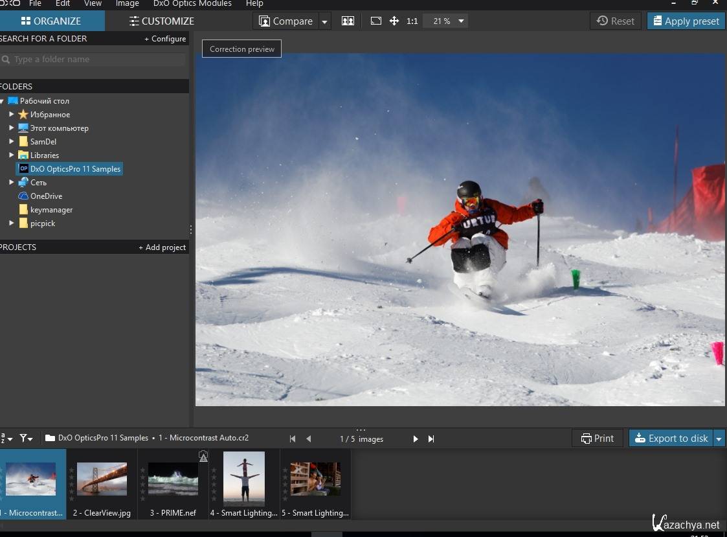
Task: Set zoom to 1:1
Action: [412, 21]
